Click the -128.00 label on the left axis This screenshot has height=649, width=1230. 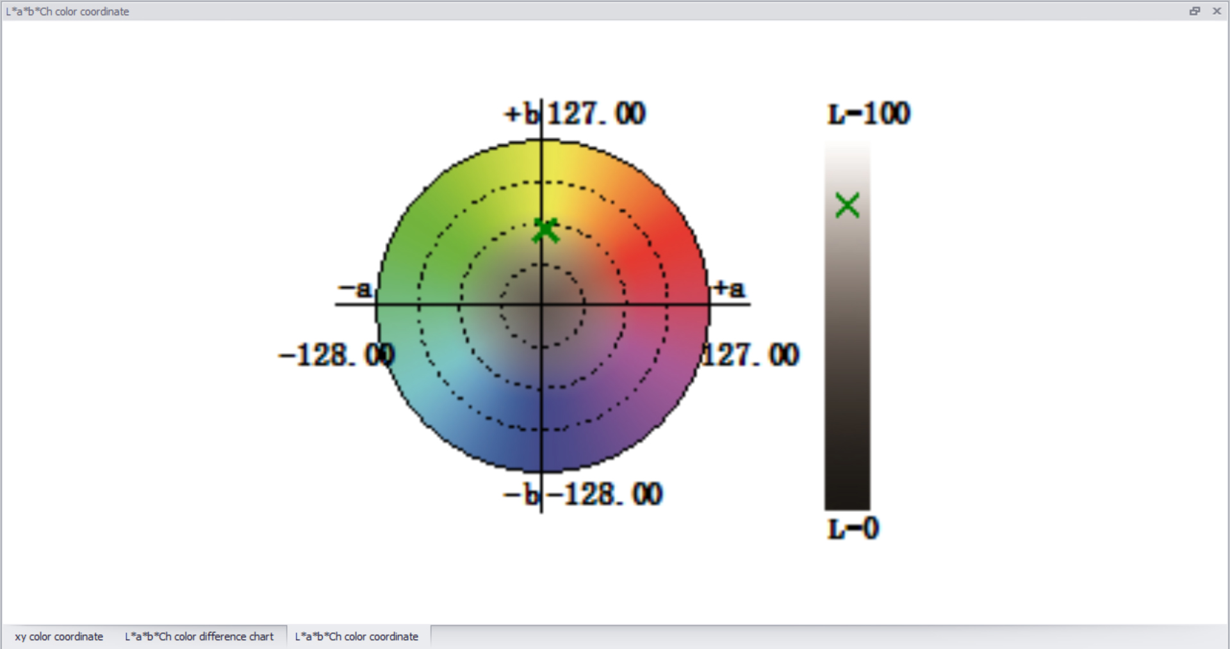point(336,355)
